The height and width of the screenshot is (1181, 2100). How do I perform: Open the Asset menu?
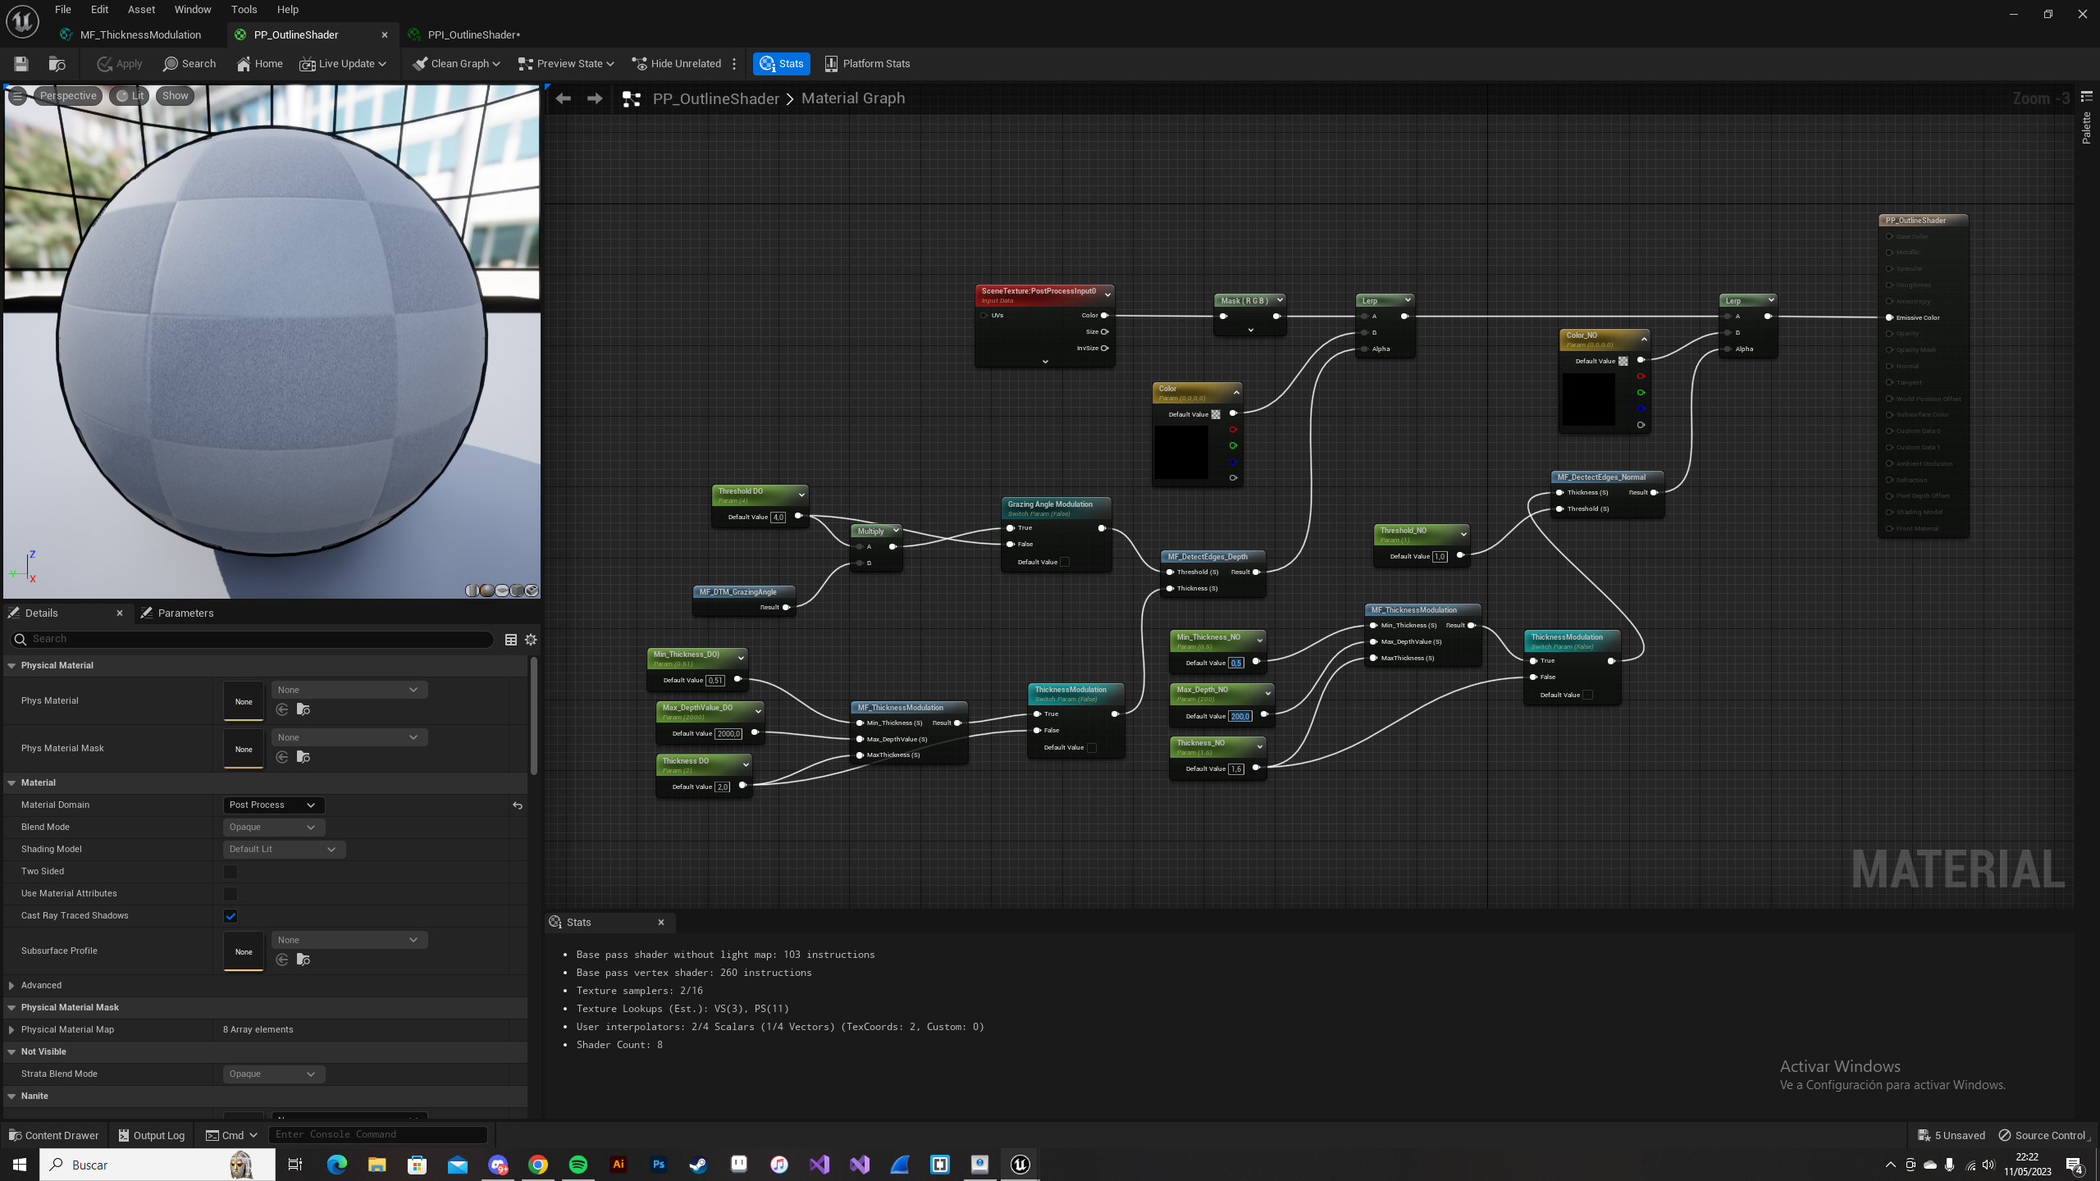tap(141, 10)
